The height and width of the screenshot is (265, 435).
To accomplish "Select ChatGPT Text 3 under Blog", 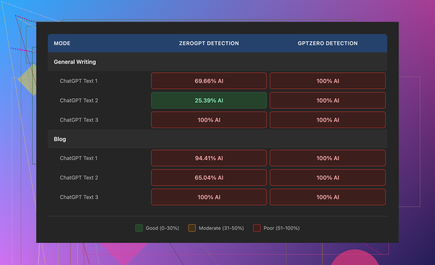I will pos(79,197).
